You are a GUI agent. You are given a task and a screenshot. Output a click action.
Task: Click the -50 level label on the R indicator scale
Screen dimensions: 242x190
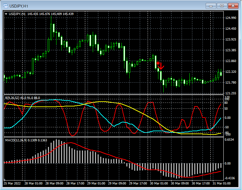(227, 127)
